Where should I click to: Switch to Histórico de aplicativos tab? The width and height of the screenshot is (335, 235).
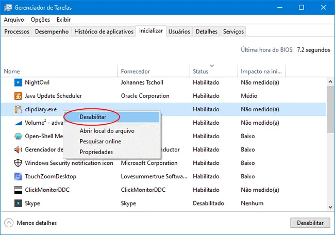[104, 31]
